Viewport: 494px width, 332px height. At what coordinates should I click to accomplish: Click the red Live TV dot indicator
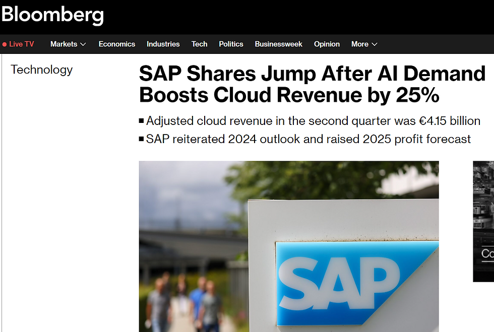pos(5,44)
